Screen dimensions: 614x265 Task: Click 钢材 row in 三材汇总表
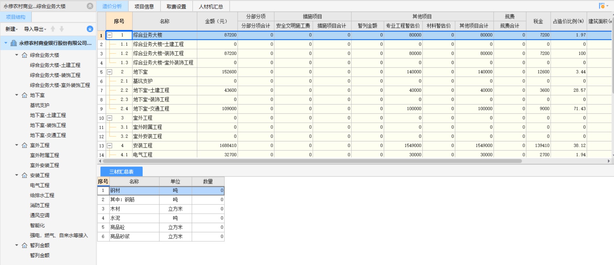[x=161, y=191]
